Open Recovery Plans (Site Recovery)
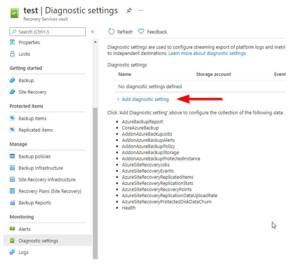 click(x=50, y=191)
